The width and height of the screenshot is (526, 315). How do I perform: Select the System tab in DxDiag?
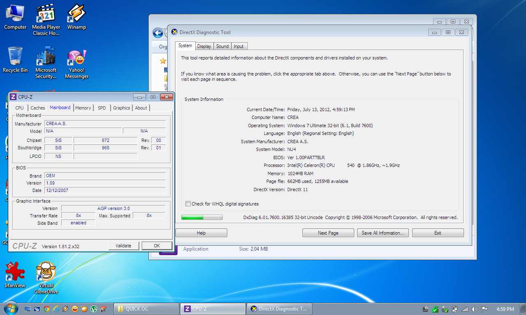coord(185,46)
